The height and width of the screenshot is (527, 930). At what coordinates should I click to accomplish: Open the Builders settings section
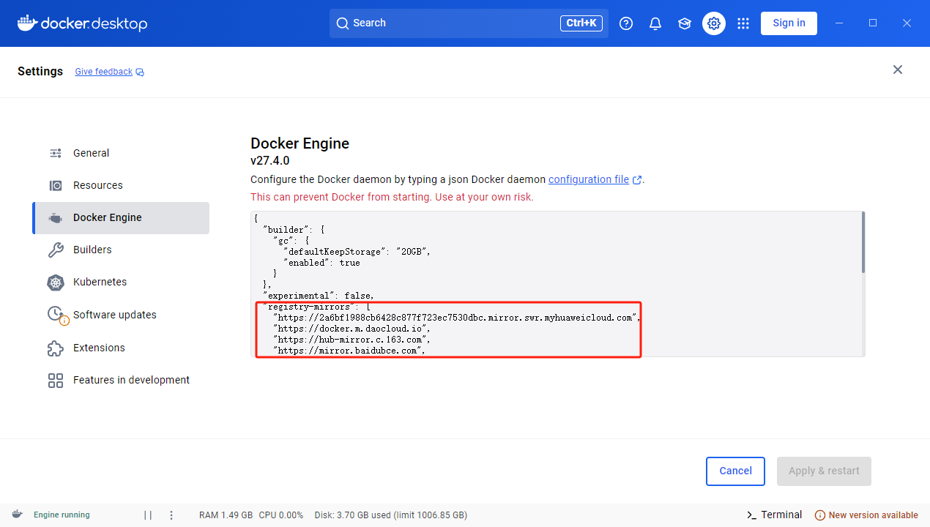click(x=121, y=250)
